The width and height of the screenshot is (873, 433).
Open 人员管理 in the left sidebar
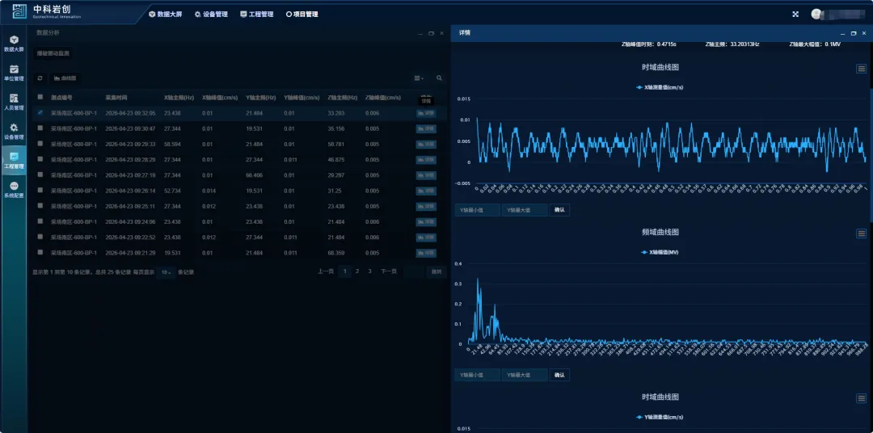click(x=14, y=102)
